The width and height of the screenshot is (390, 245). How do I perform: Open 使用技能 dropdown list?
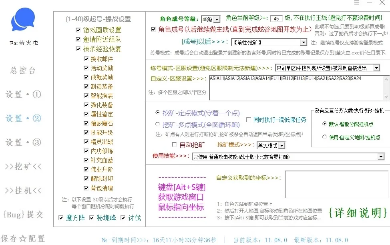(x=288, y=157)
